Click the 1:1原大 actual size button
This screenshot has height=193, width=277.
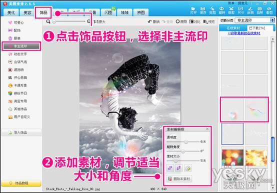(x=99, y=21)
